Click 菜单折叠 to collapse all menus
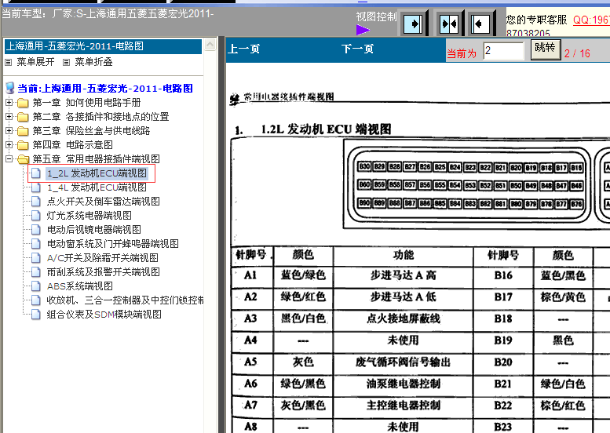This screenshot has height=433, width=610. [x=93, y=62]
